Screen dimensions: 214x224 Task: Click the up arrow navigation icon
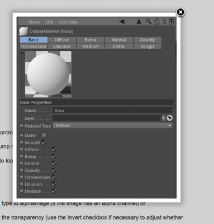pyautogui.click(x=139, y=22)
